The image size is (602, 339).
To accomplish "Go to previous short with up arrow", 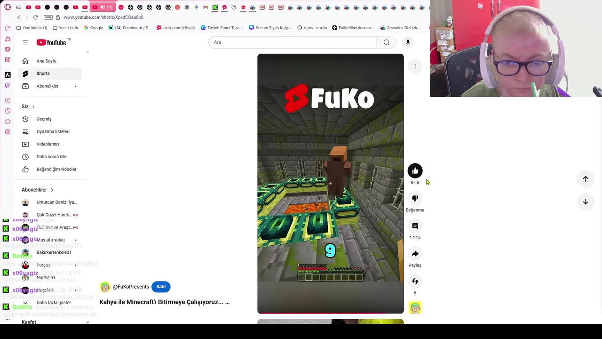I will point(586,179).
